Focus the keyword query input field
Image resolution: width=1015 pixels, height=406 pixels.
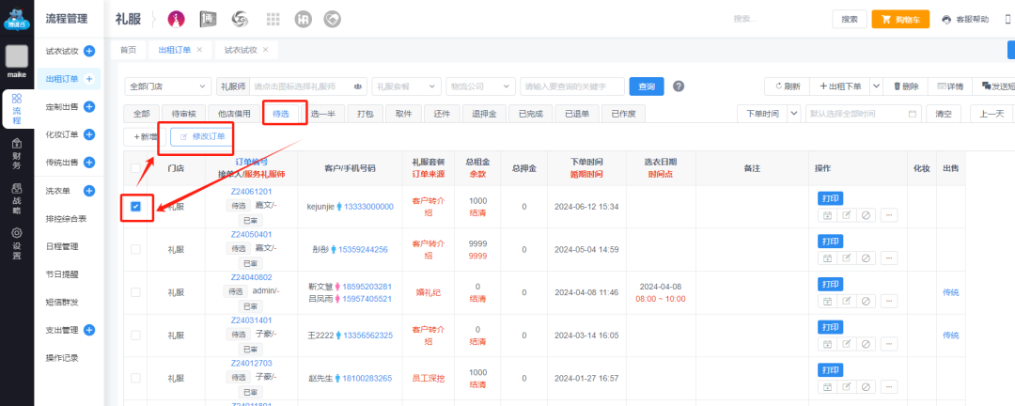pos(572,86)
